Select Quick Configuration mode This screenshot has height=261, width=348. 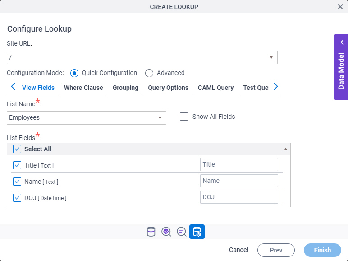tap(74, 73)
